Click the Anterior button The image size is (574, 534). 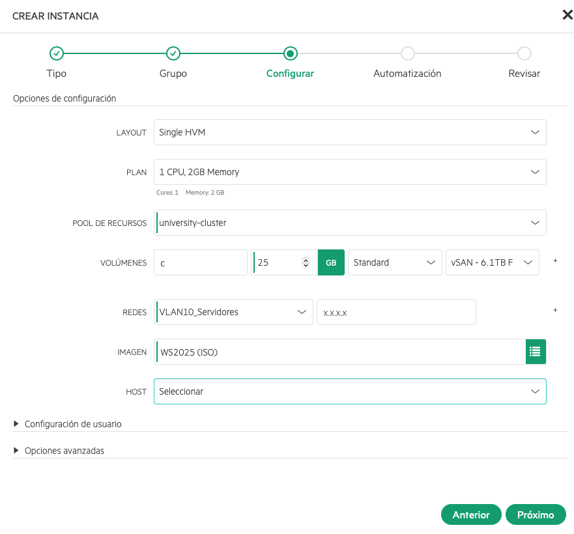471,514
